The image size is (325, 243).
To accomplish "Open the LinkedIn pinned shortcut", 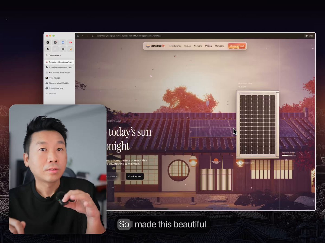I will click(63, 42).
